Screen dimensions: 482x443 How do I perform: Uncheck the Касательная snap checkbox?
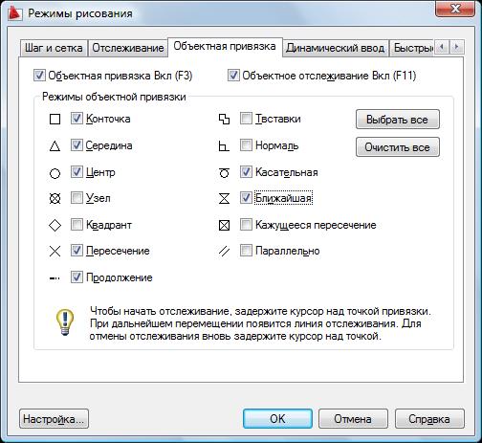point(246,172)
